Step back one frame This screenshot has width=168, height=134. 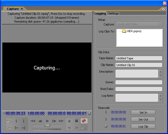[40, 121]
